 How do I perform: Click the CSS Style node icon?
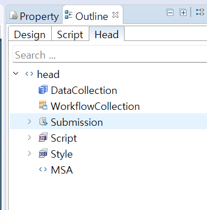[x=43, y=153]
